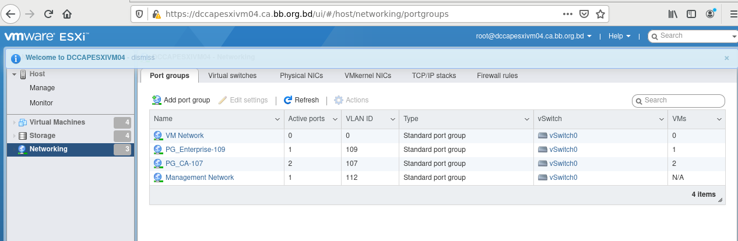Click the shield tracking protection icon

(x=139, y=13)
